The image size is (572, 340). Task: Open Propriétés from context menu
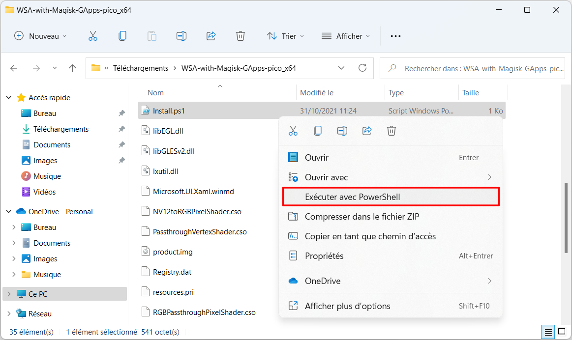(391, 256)
